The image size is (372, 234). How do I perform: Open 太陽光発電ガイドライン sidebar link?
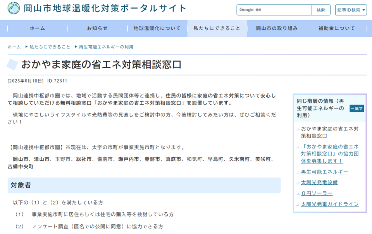330,204
